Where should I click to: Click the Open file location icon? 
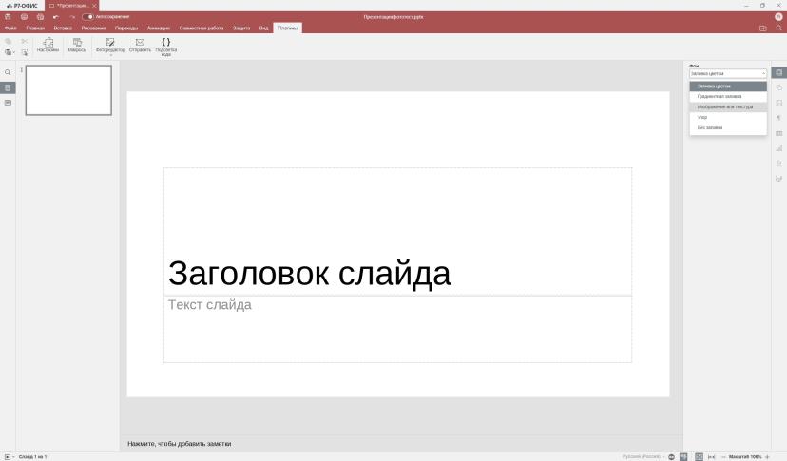tap(763, 29)
